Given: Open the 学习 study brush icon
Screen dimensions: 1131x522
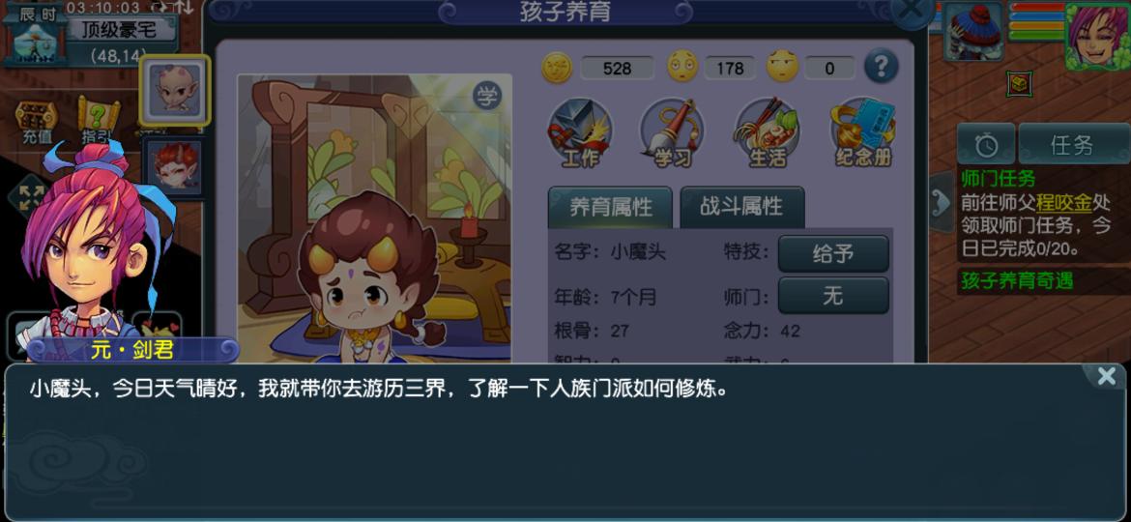Looking at the screenshot, I should point(672,133).
